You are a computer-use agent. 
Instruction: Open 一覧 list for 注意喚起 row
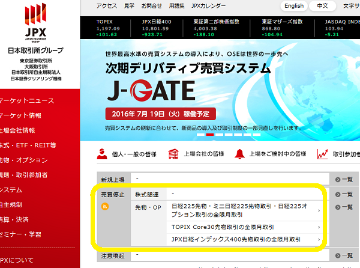[344, 255]
